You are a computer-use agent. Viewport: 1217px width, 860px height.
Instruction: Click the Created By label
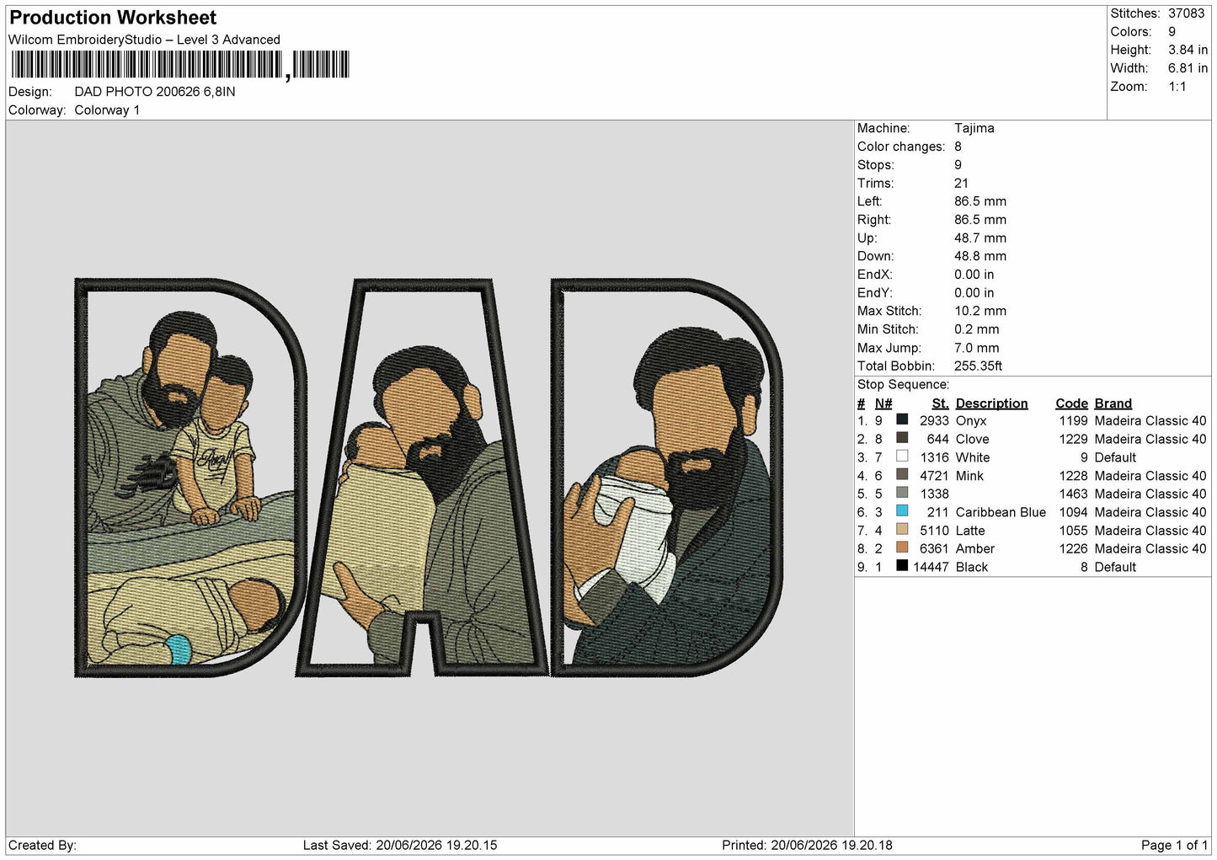pos(42,845)
